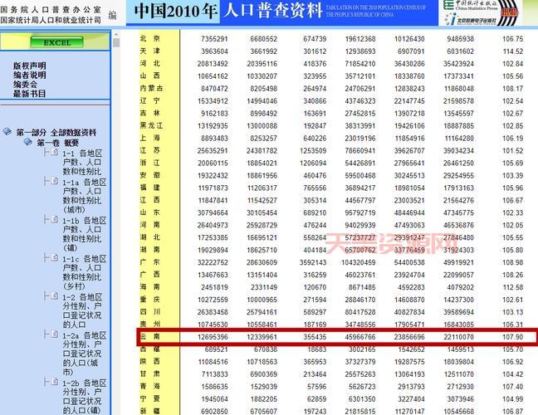The image size is (538, 415).
Task: Click cell value 95792719 in 山东 row
Action: (360, 212)
